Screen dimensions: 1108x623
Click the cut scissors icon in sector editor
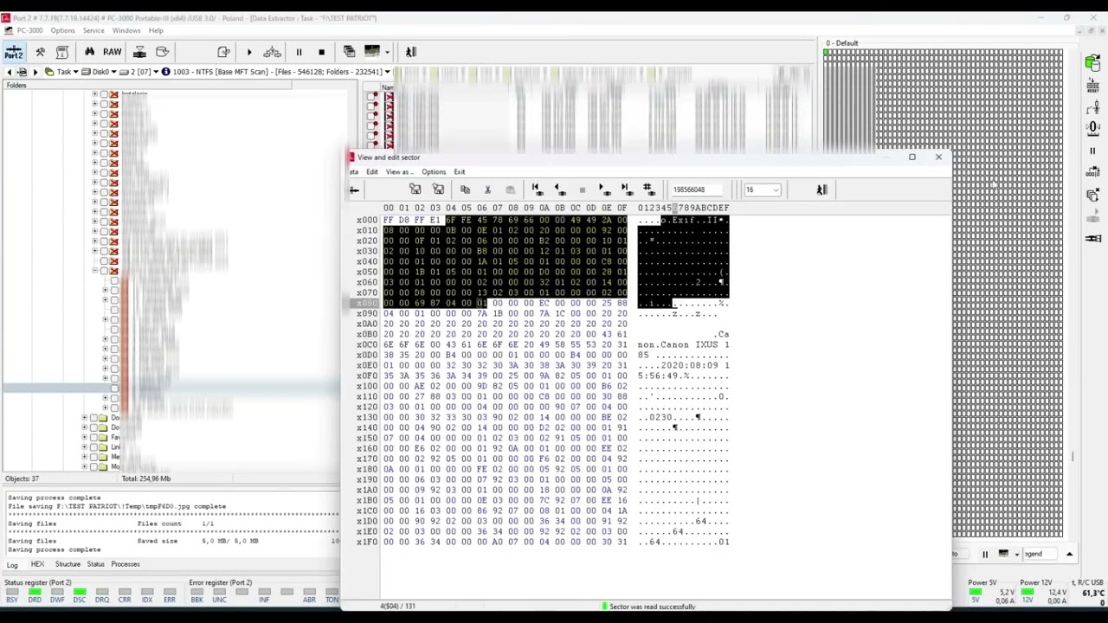(487, 189)
